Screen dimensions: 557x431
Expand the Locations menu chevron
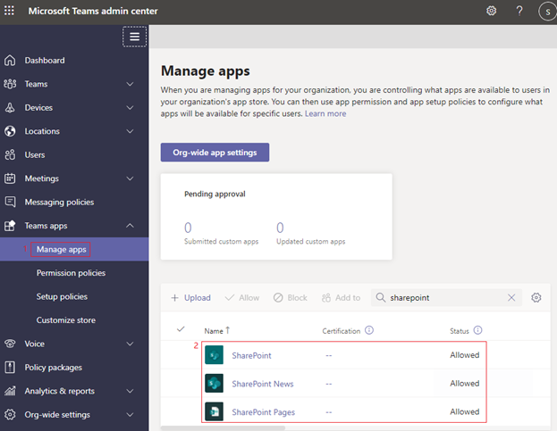tap(130, 131)
